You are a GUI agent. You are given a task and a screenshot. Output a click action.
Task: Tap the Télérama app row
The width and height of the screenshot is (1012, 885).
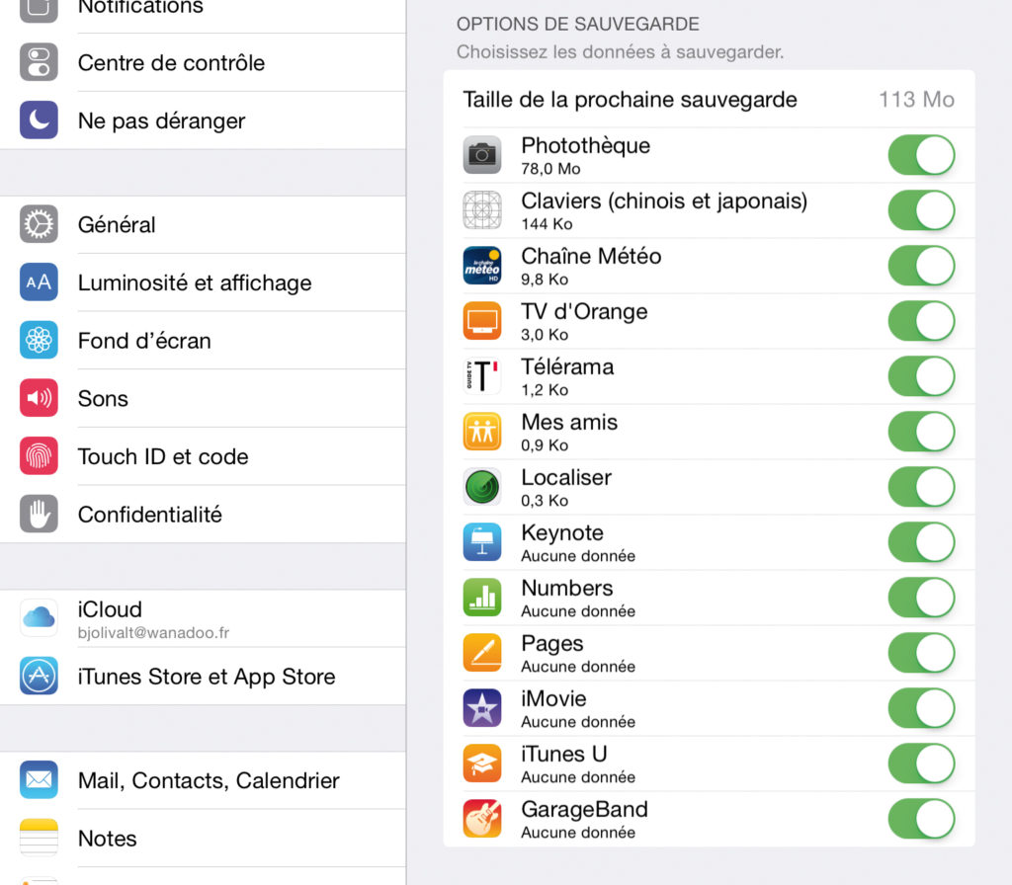click(709, 376)
